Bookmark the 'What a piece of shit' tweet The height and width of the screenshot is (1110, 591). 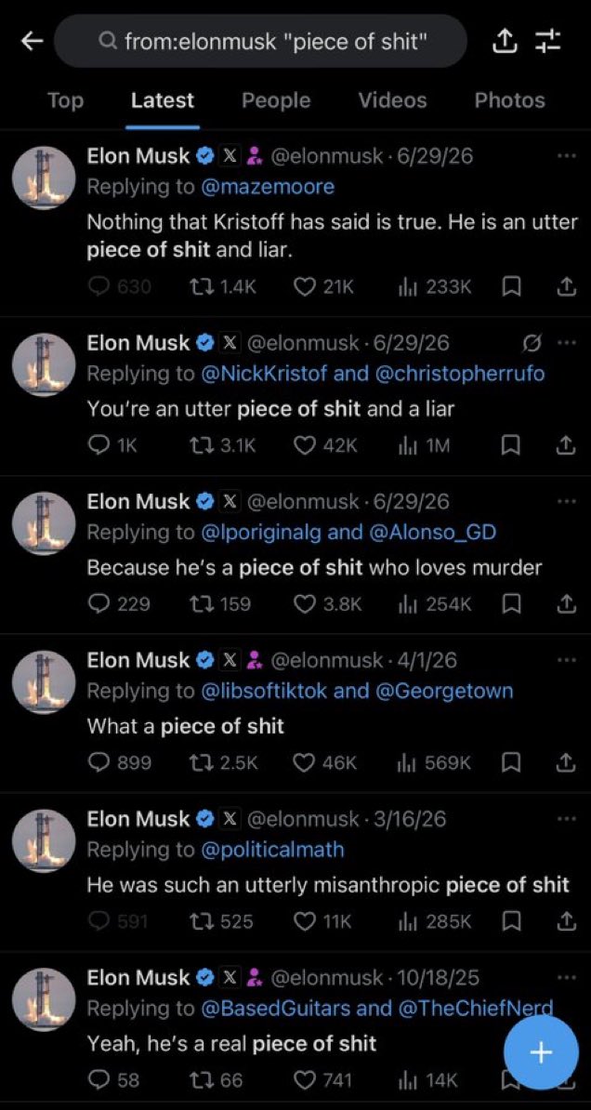tap(512, 762)
